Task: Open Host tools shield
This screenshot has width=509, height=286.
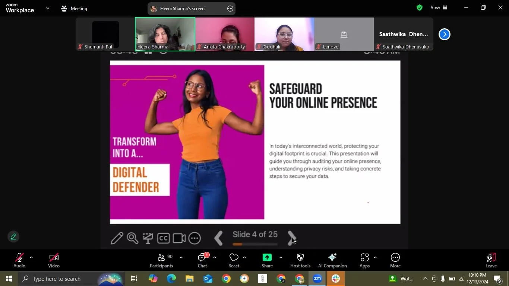Action: tap(300, 260)
